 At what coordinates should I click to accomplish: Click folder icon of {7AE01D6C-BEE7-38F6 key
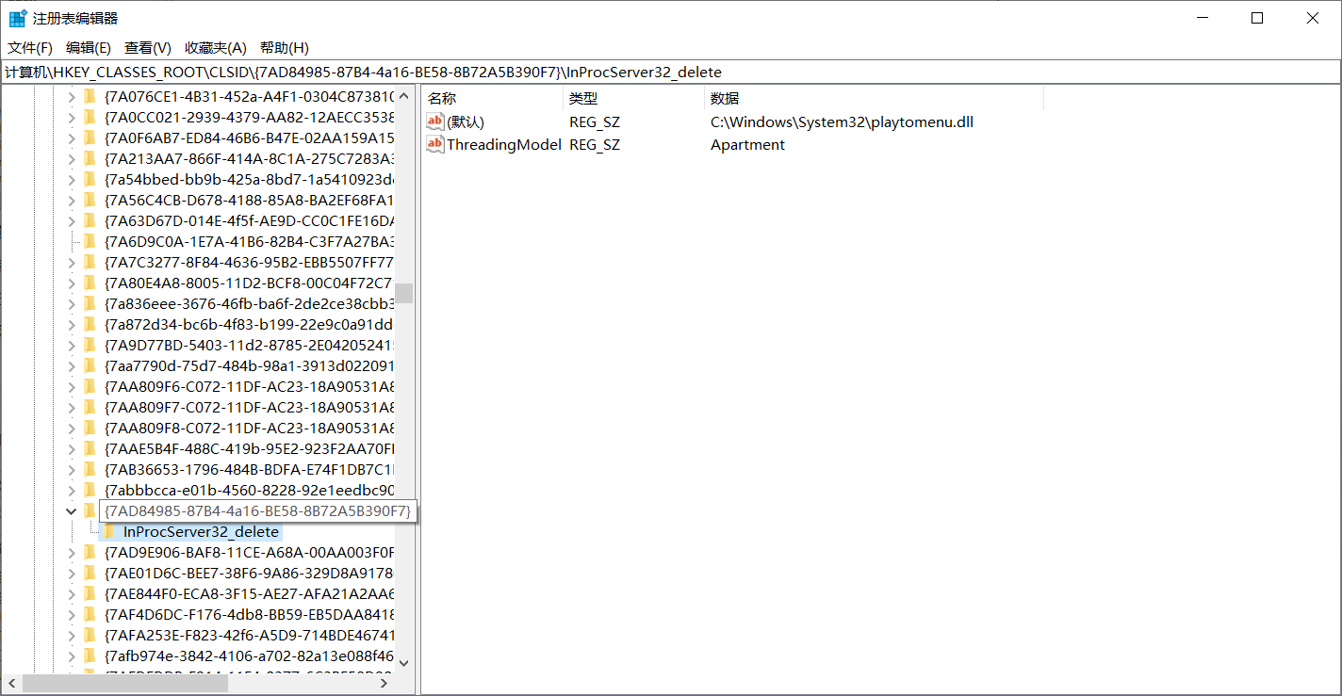coord(90,574)
